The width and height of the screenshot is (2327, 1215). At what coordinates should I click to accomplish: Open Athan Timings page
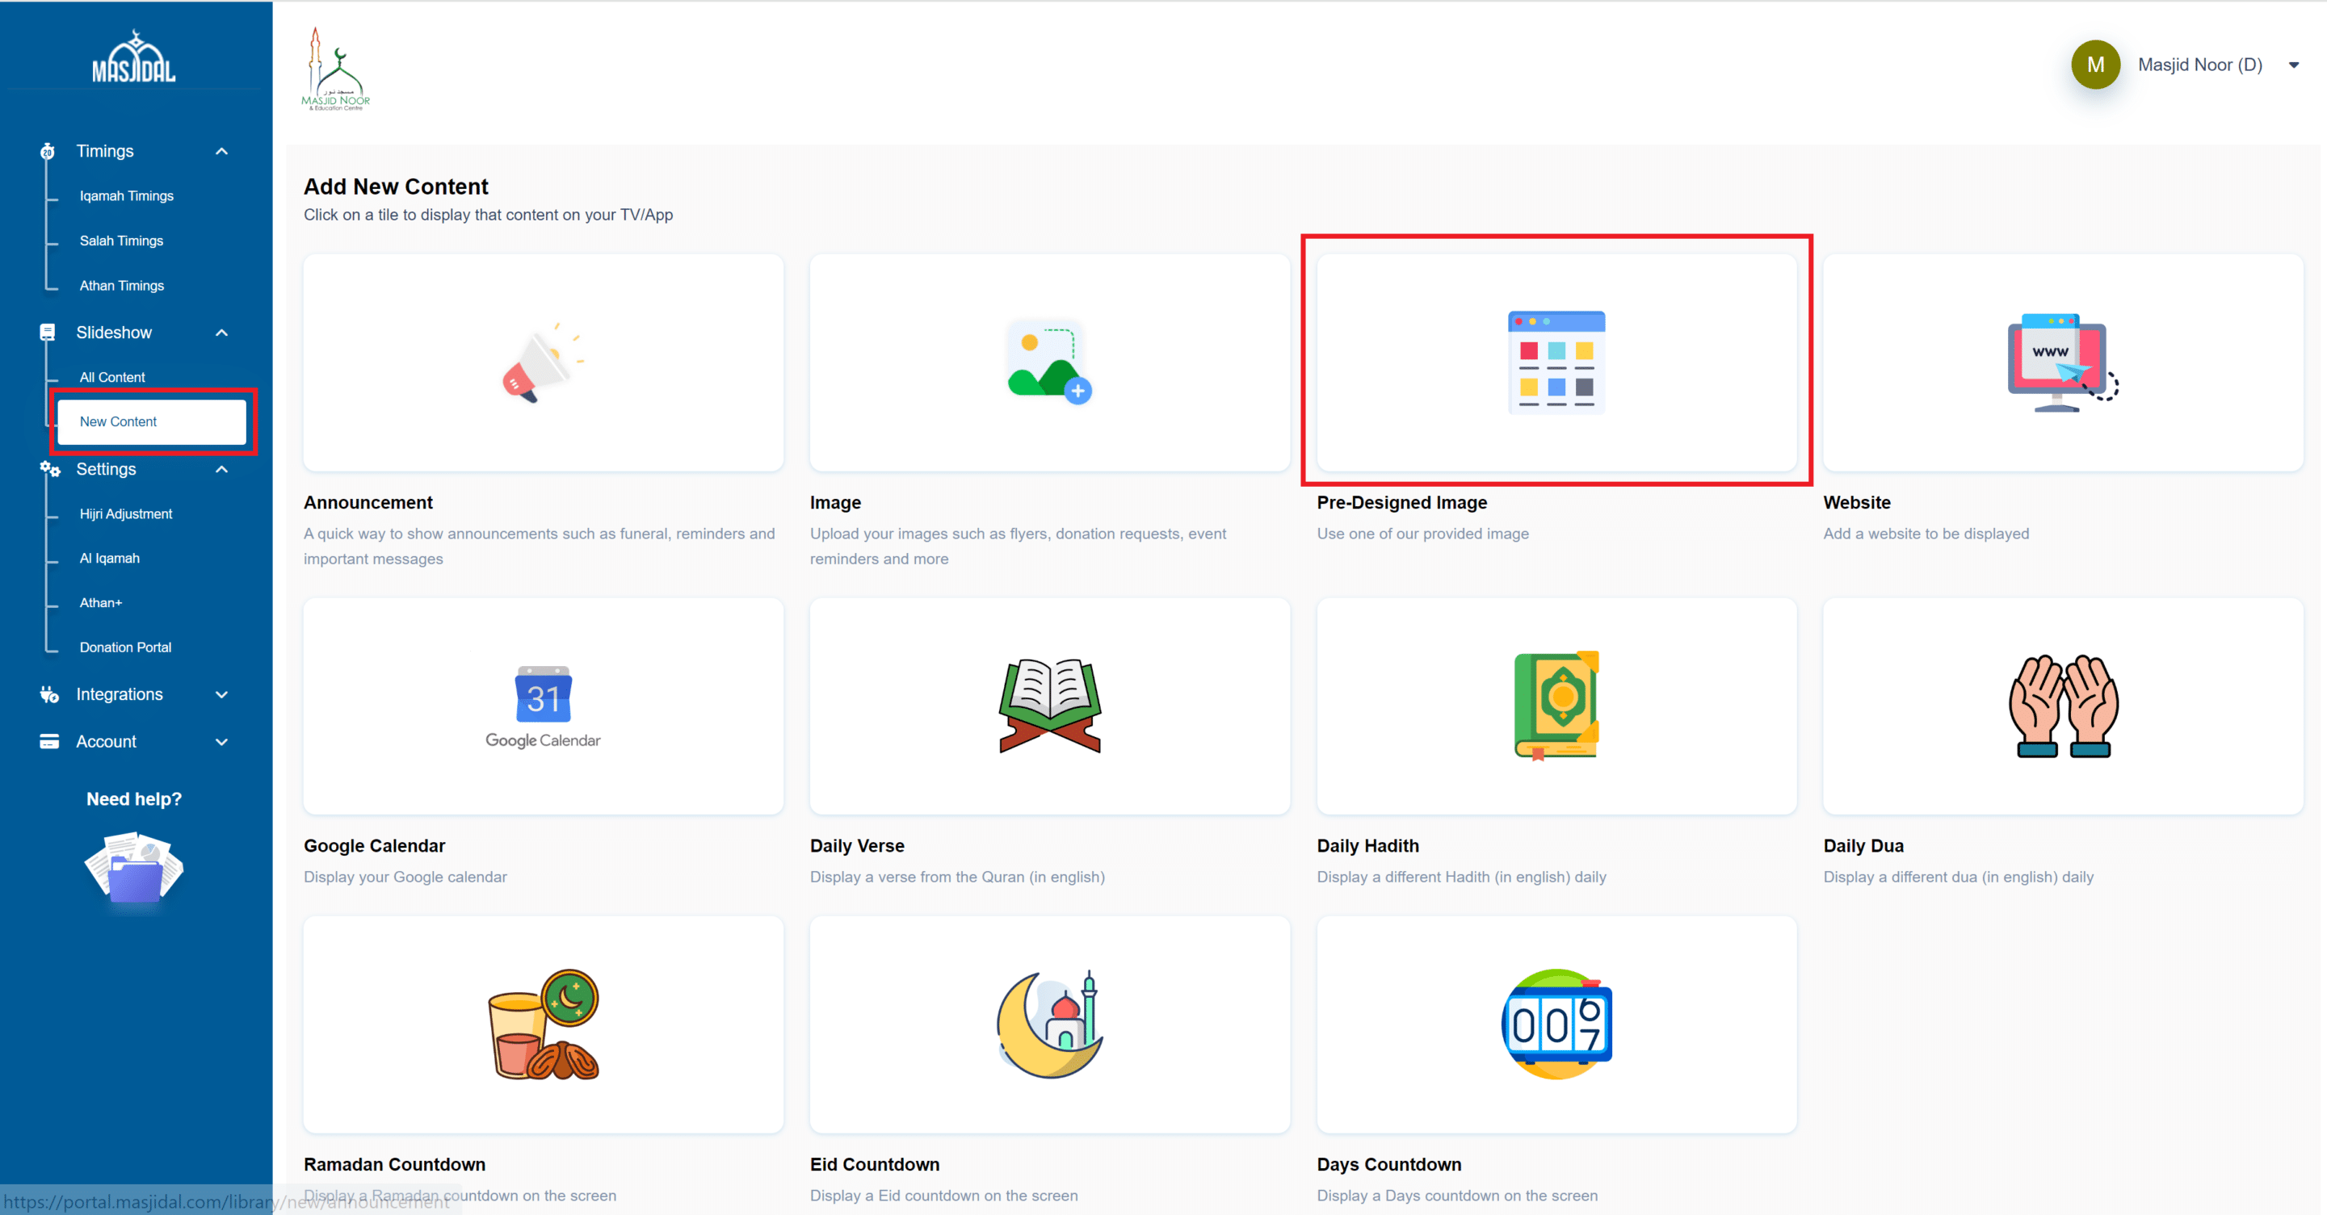click(x=122, y=285)
